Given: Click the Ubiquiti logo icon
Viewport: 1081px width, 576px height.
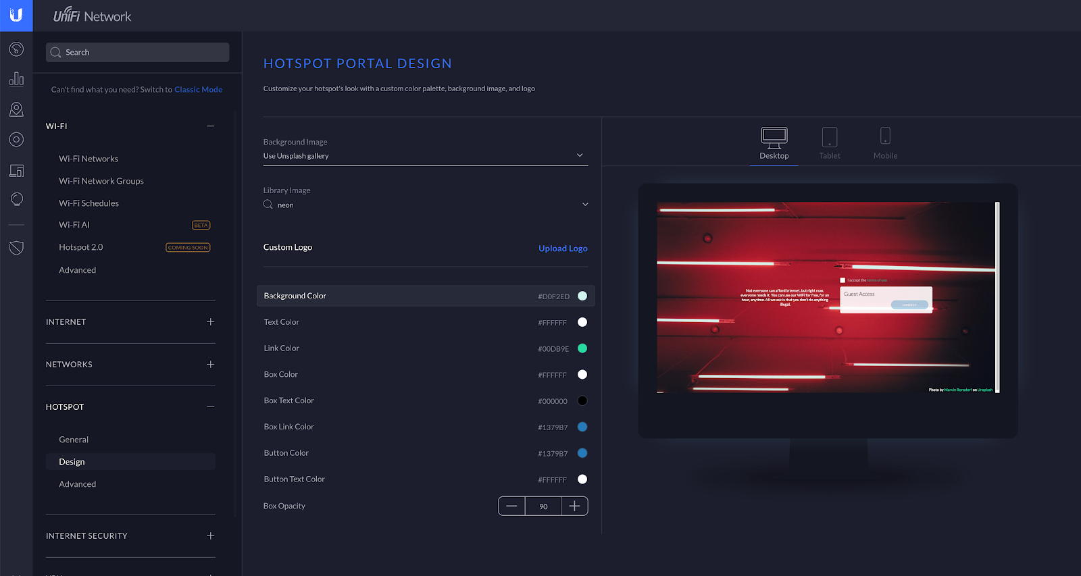Looking at the screenshot, I should tap(16, 15).
